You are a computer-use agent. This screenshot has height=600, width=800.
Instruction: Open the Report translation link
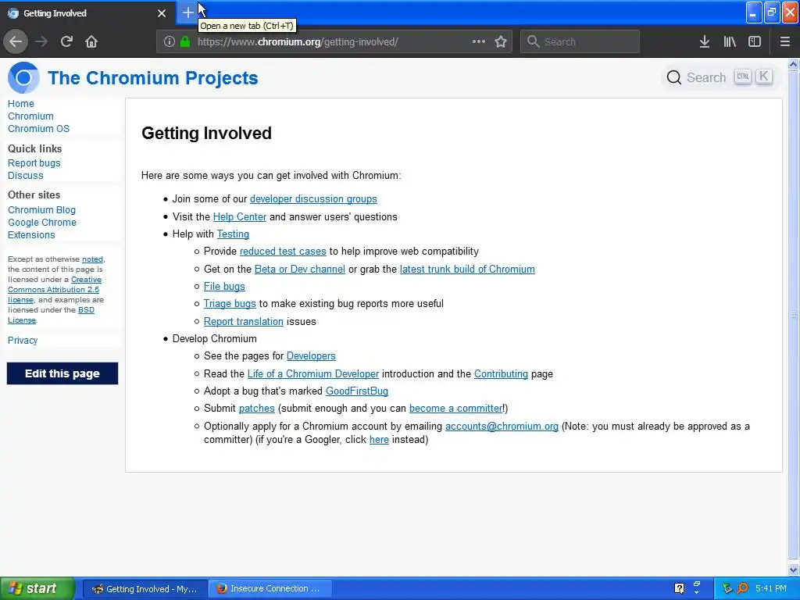[x=244, y=321]
